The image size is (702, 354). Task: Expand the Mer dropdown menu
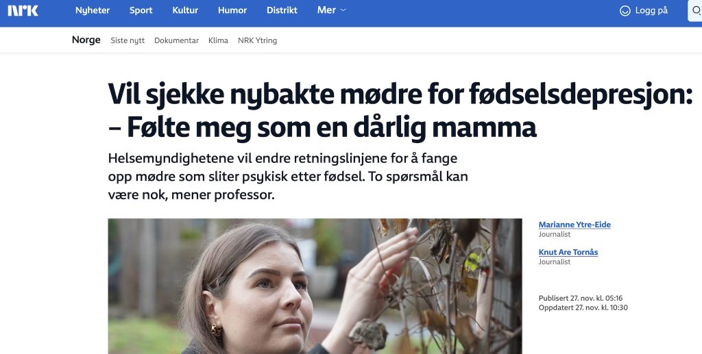coord(332,11)
